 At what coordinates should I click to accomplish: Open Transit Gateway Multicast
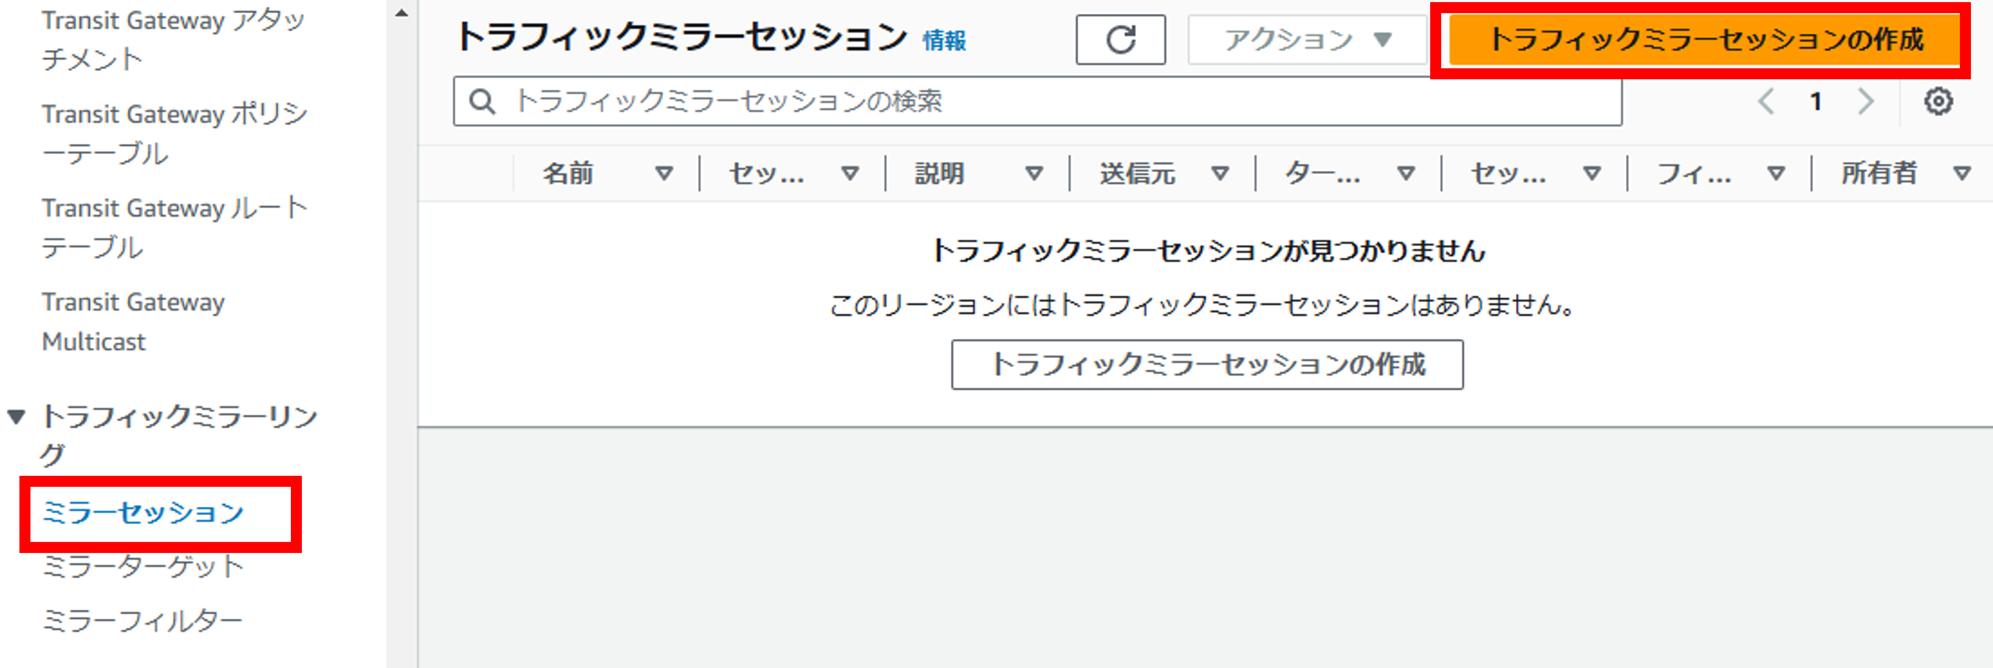point(133,321)
